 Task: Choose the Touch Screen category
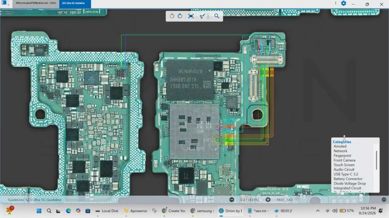coord(344,165)
